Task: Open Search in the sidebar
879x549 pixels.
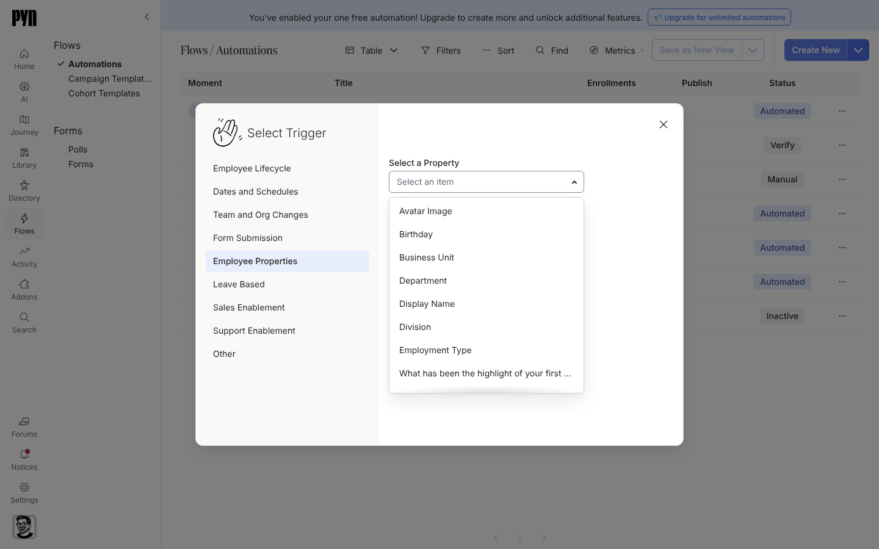Action: coord(24,323)
